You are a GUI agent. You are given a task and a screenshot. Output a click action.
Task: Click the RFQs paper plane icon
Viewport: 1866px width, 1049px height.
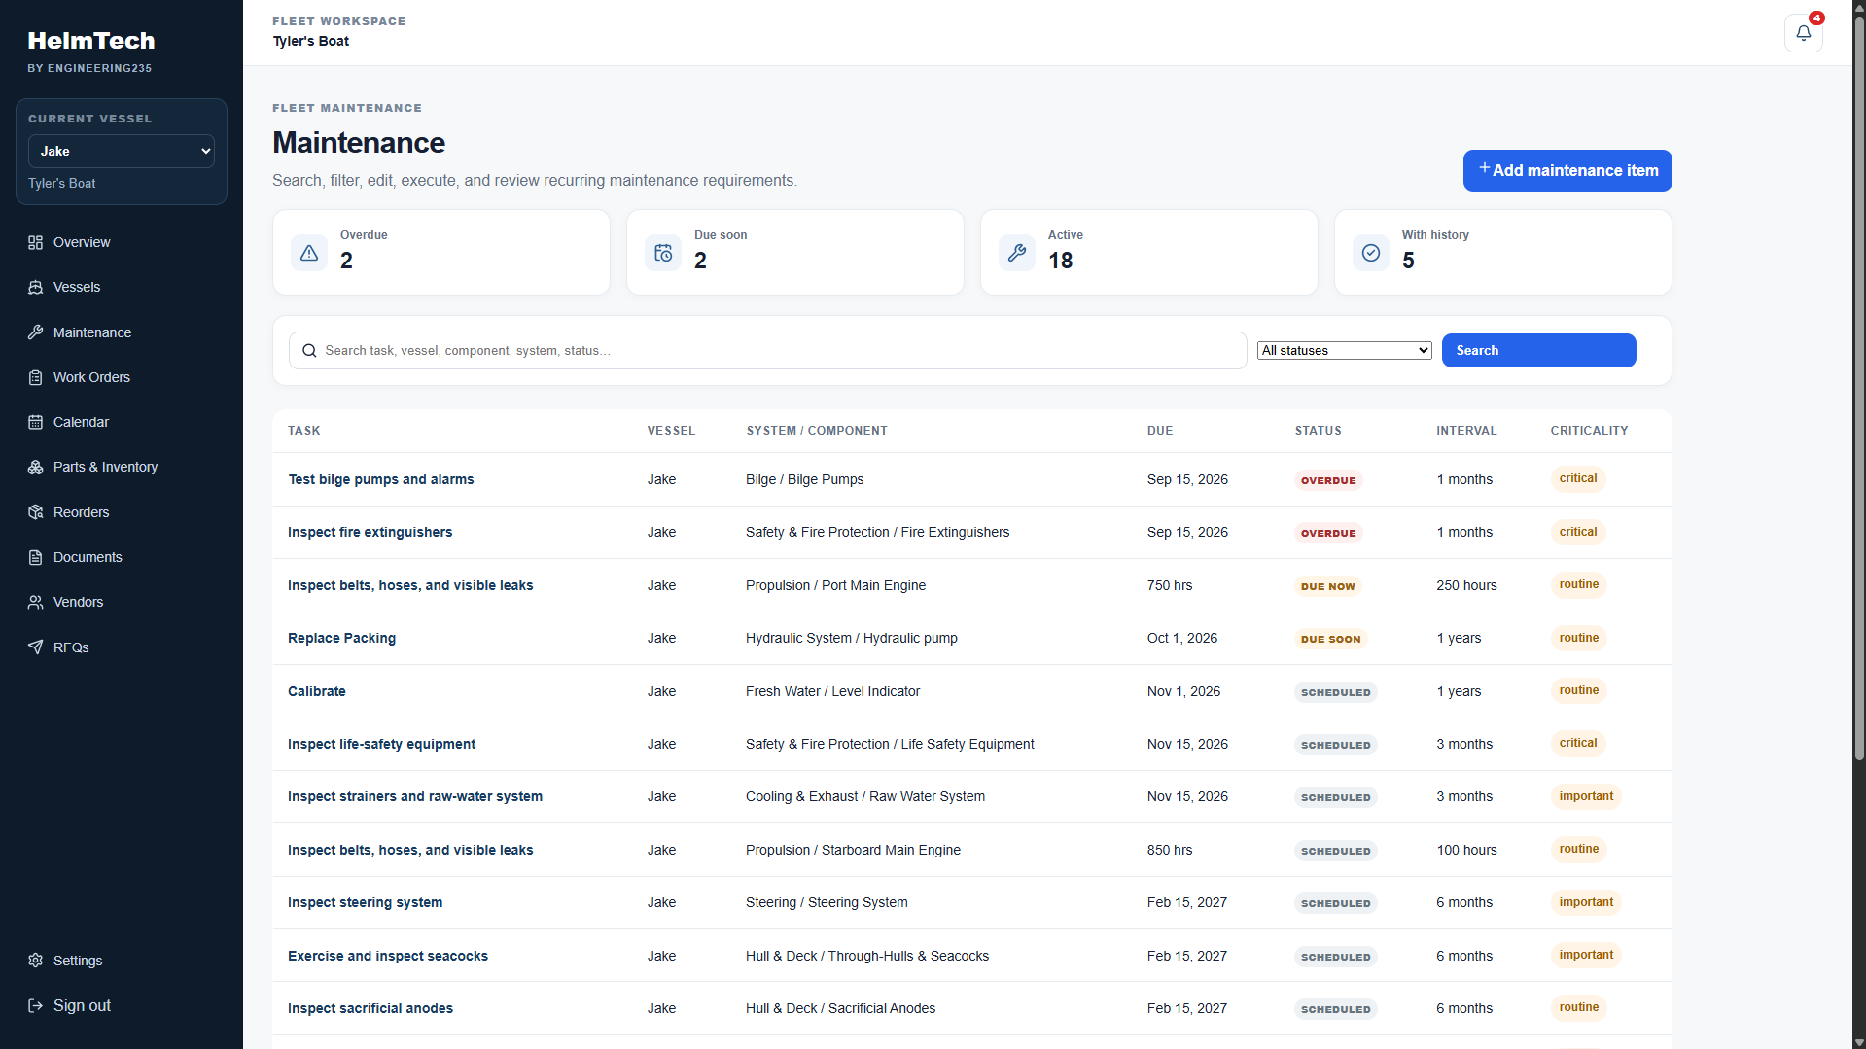pos(36,647)
